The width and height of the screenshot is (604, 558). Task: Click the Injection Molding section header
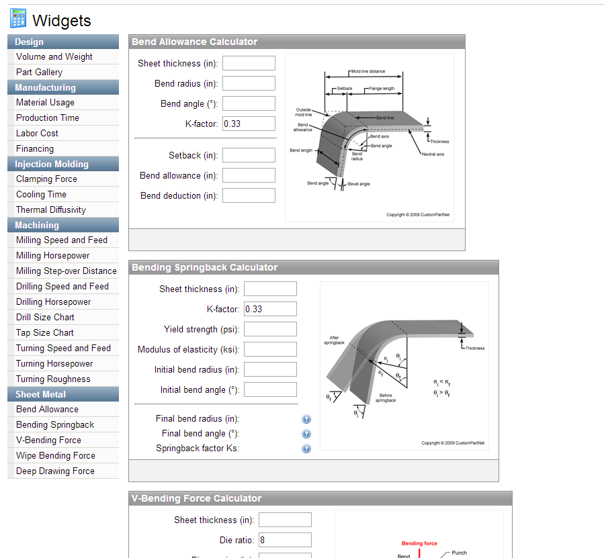point(63,164)
